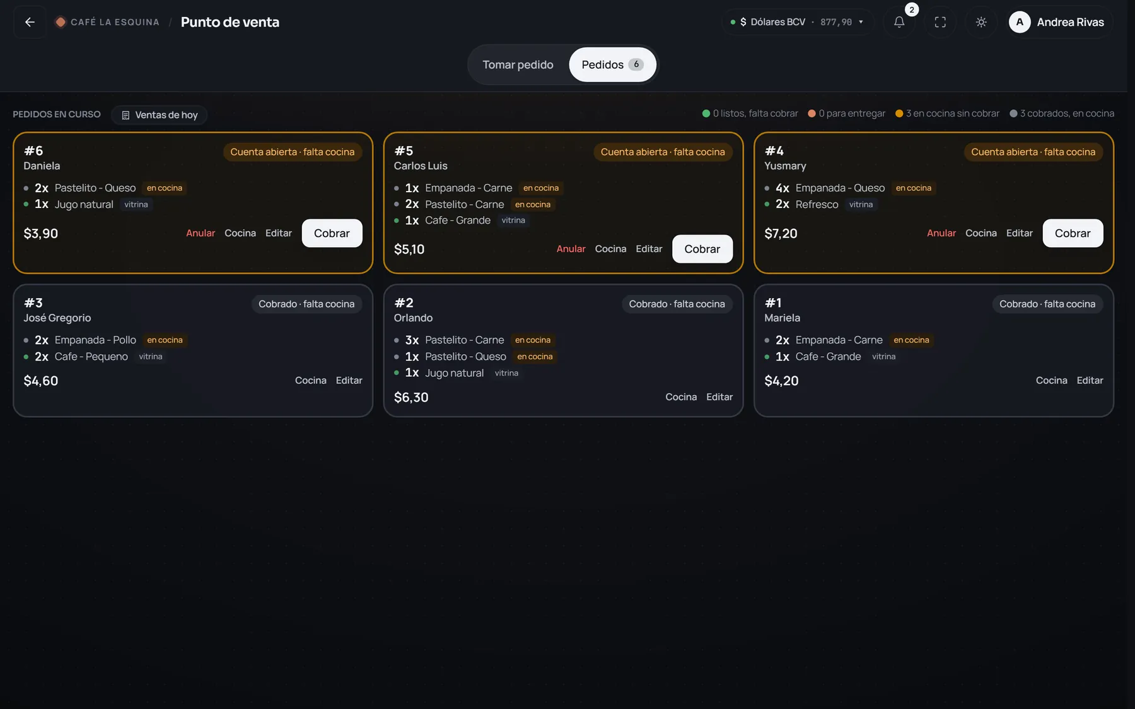This screenshot has height=709, width=1135.
Task: Edit order #3 José Gregorio
Action: point(349,381)
